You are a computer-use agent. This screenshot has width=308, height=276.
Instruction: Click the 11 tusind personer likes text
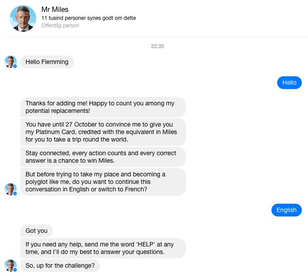point(89,18)
